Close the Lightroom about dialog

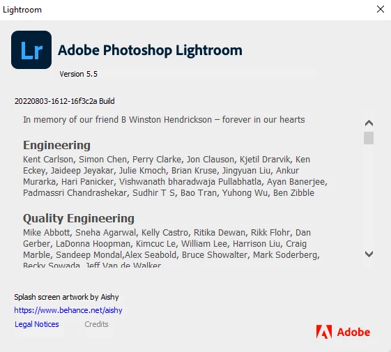tap(381, 9)
